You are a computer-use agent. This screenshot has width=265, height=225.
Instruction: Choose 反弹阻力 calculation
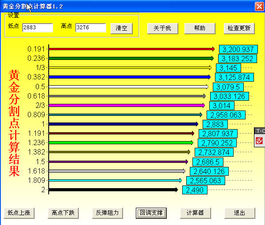coord(108,213)
